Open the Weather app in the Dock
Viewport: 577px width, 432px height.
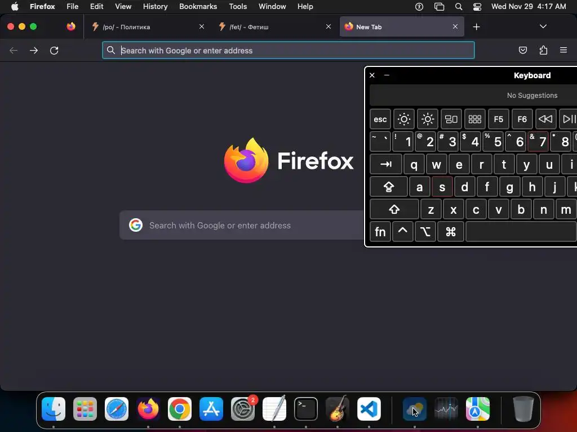click(x=415, y=409)
